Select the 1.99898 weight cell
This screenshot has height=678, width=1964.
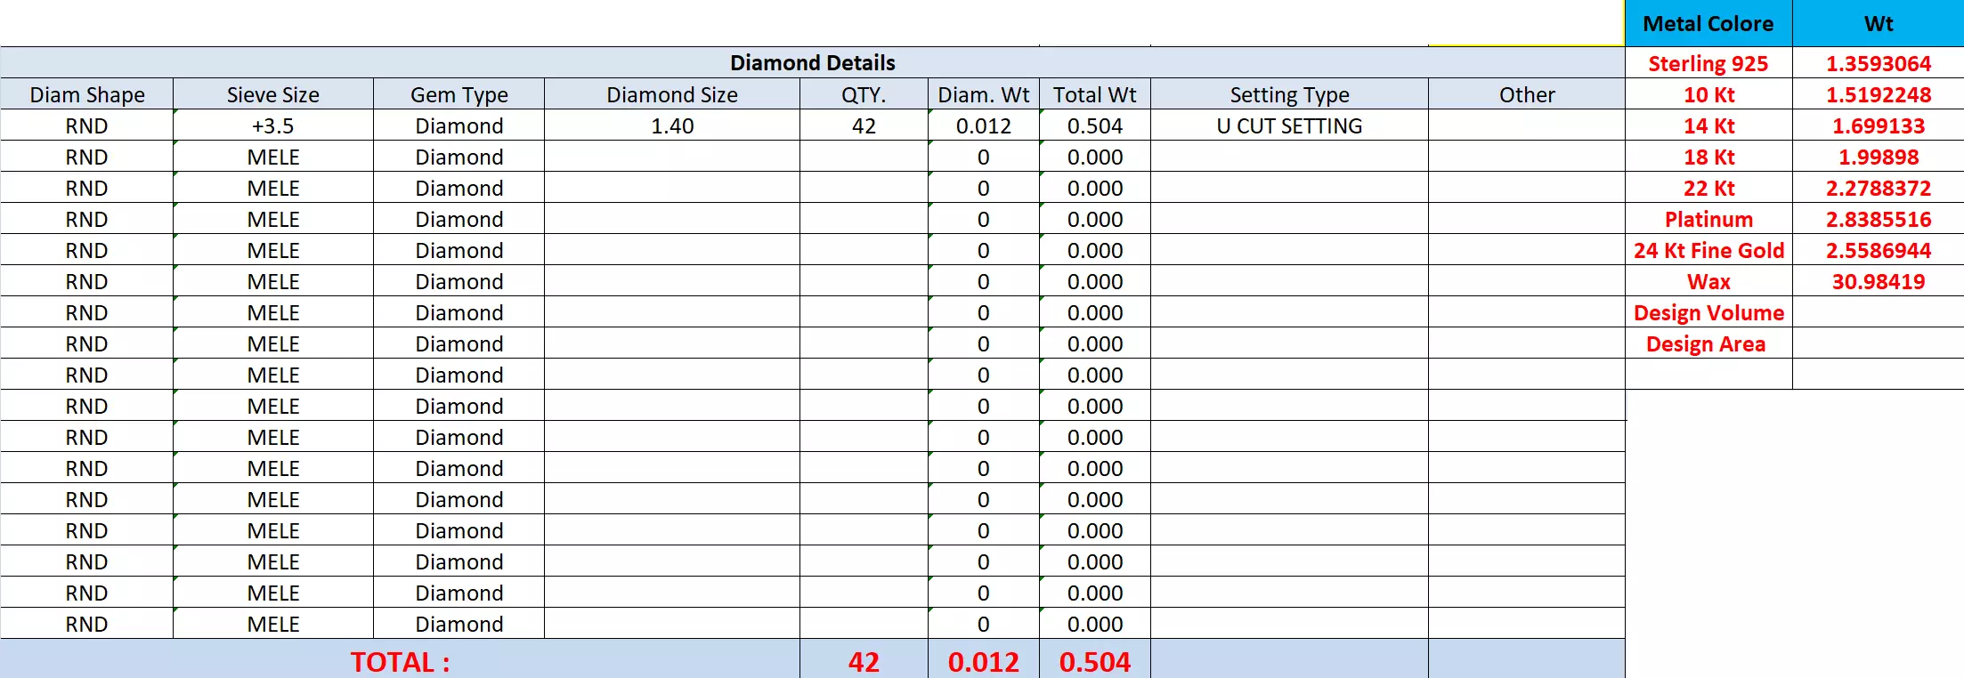coord(1879,157)
